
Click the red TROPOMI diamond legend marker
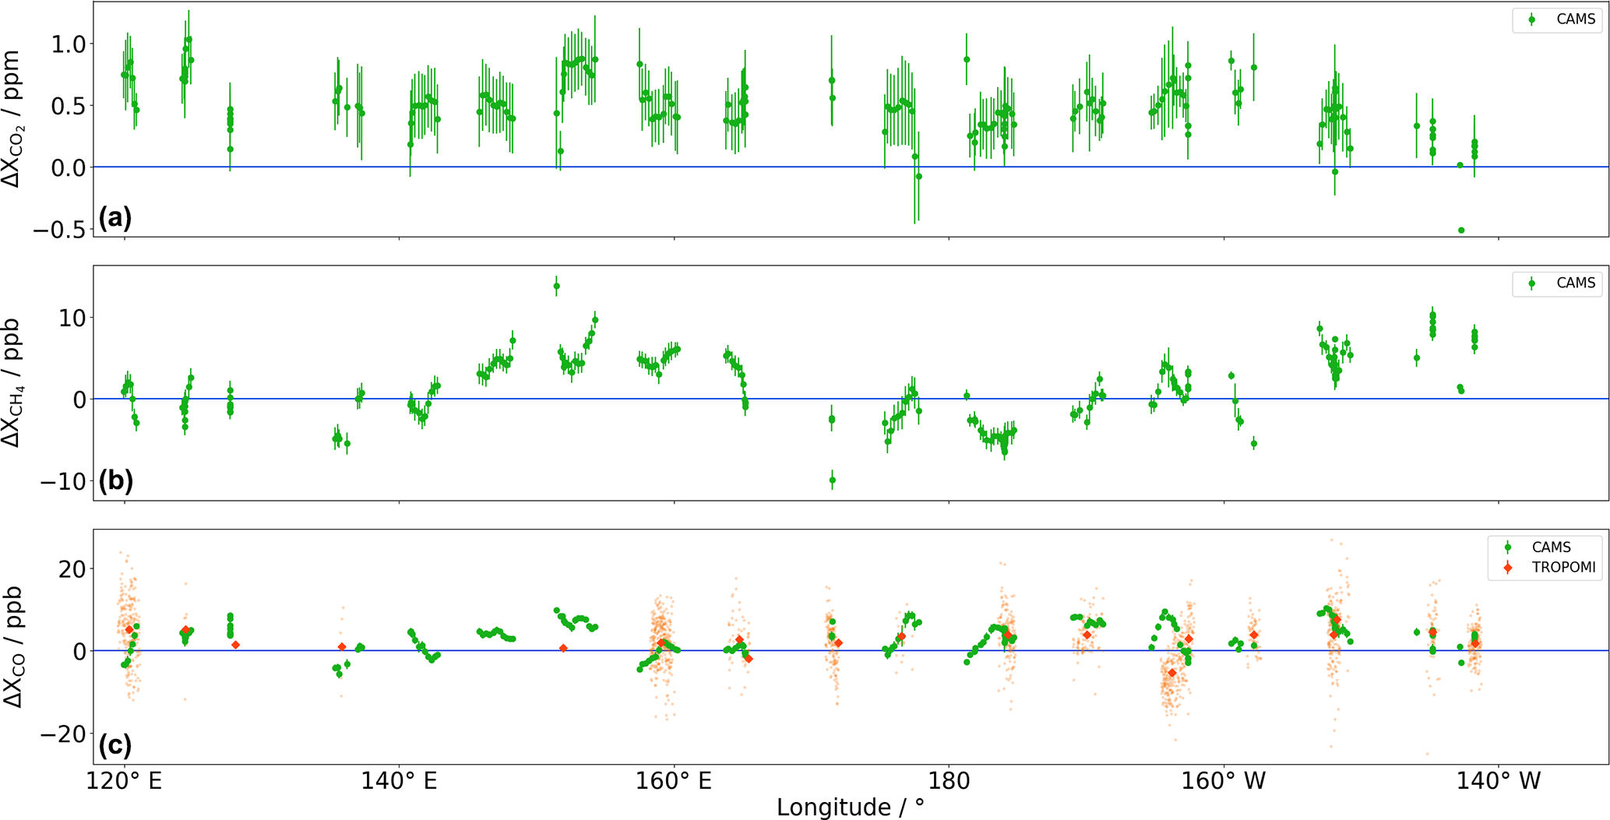pyautogui.click(x=1508, y=568)
